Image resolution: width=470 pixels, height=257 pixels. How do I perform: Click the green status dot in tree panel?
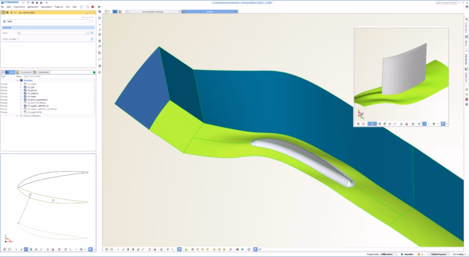(94, 72)
